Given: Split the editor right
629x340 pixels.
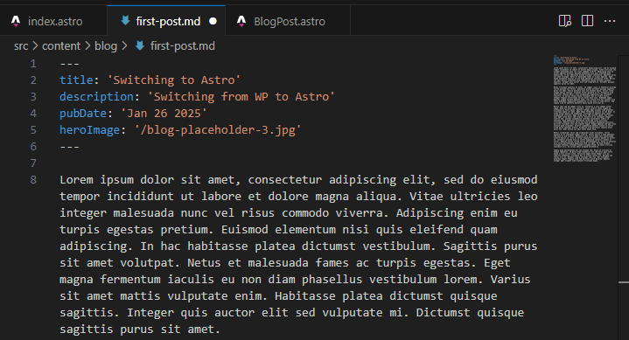Looking at the screenshot, I should 587,21.
